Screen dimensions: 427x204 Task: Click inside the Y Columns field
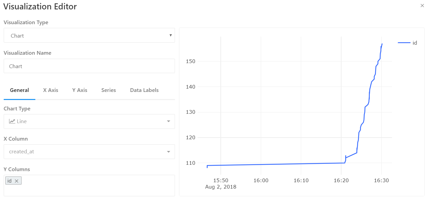click(x=89, y=185)
